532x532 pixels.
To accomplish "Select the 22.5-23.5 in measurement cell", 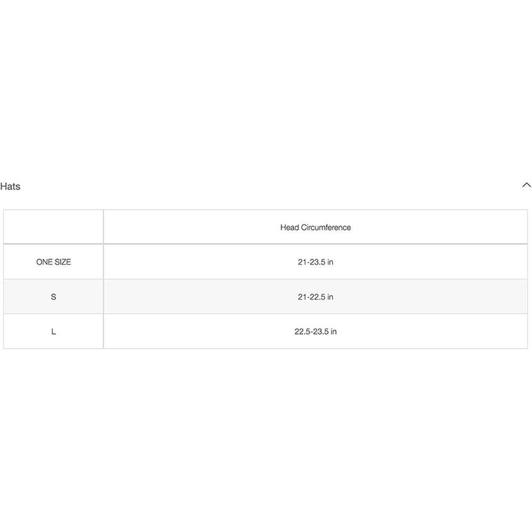I will pyautogui.click(x=315, y=331).
